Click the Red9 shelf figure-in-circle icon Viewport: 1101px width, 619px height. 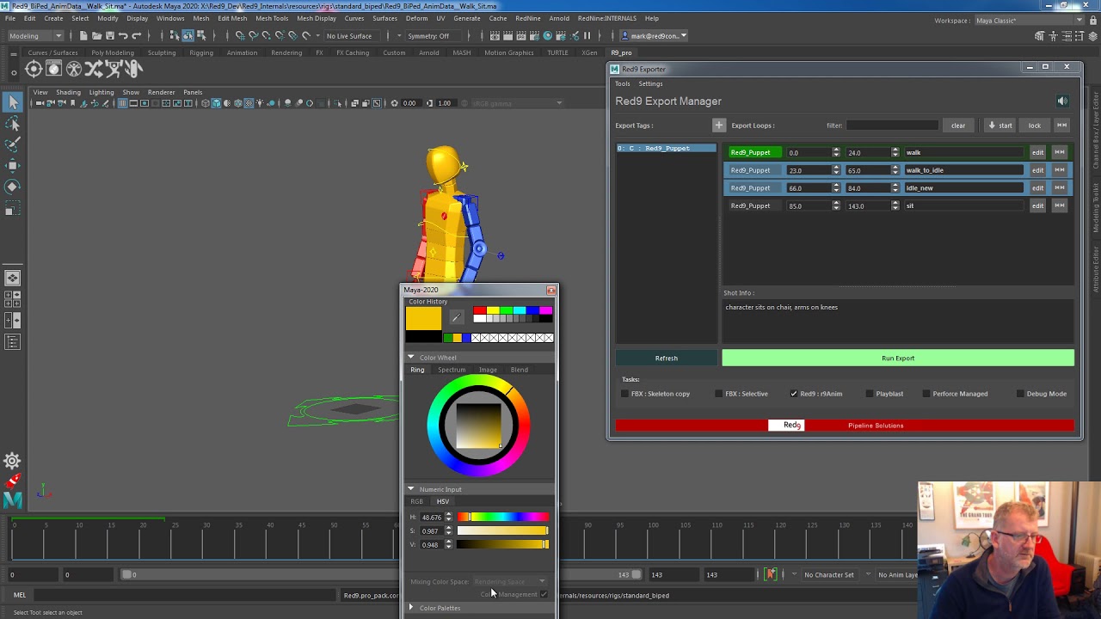click(x=74, y=69)
